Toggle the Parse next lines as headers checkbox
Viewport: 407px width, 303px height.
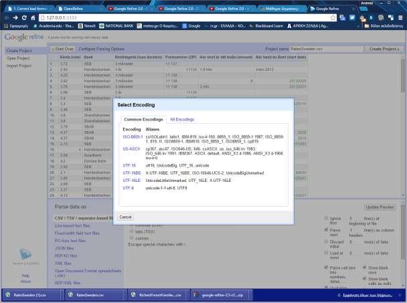(x=326, y=230)
